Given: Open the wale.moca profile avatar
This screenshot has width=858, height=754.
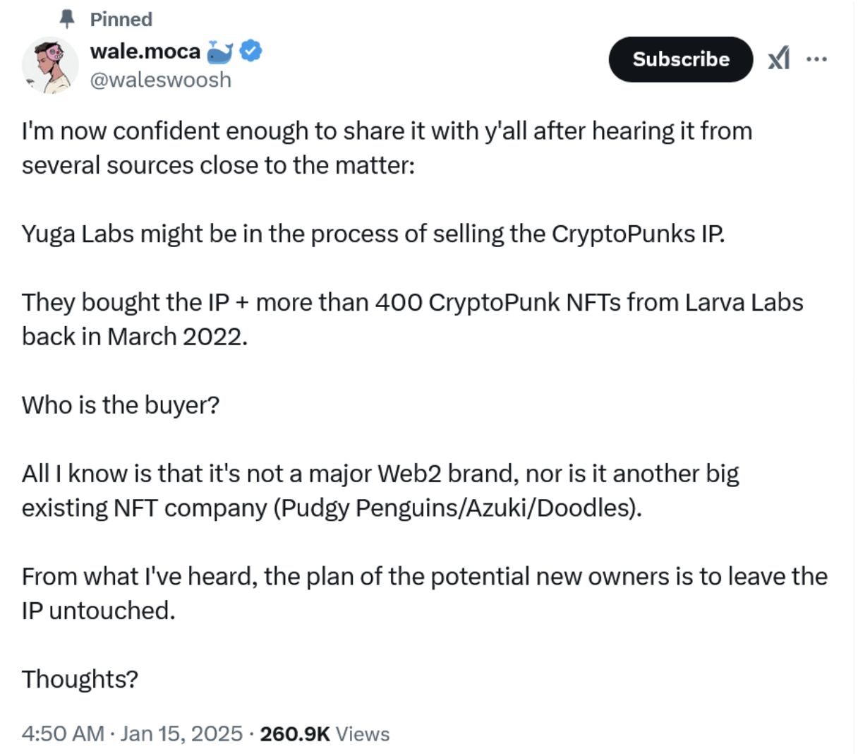Looking at the screenshot, I should click(49, 66).
